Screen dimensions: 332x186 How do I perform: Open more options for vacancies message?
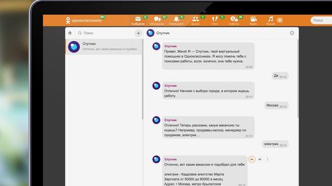pos(268,160)
